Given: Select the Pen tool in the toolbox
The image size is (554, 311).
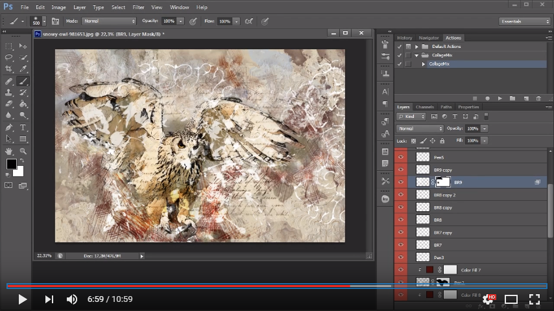Looking at the screenshot, I should point(9,127).
